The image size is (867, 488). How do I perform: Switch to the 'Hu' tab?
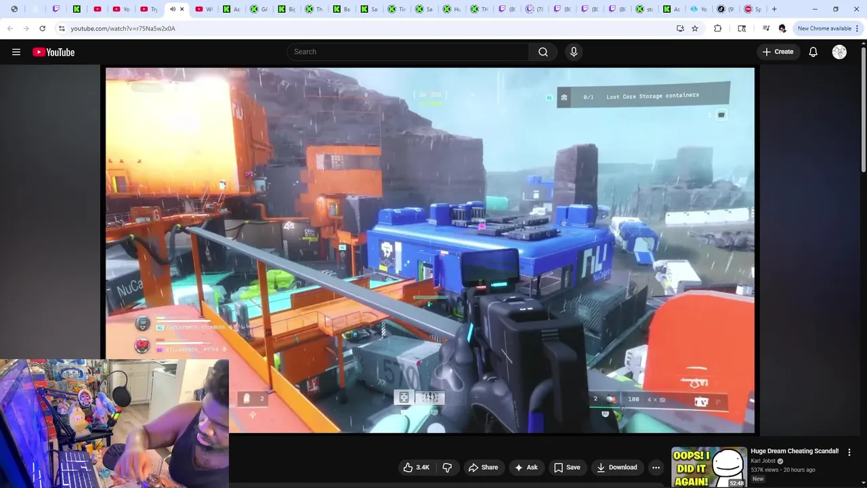click(x=452, y=9)
